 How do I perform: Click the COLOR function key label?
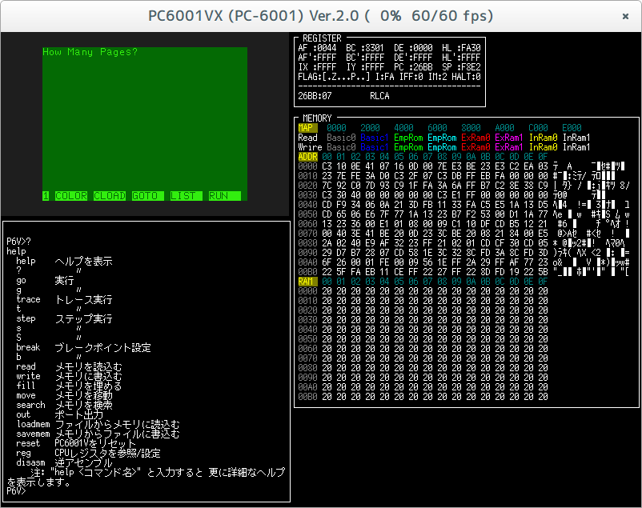[x=71, y=196]
